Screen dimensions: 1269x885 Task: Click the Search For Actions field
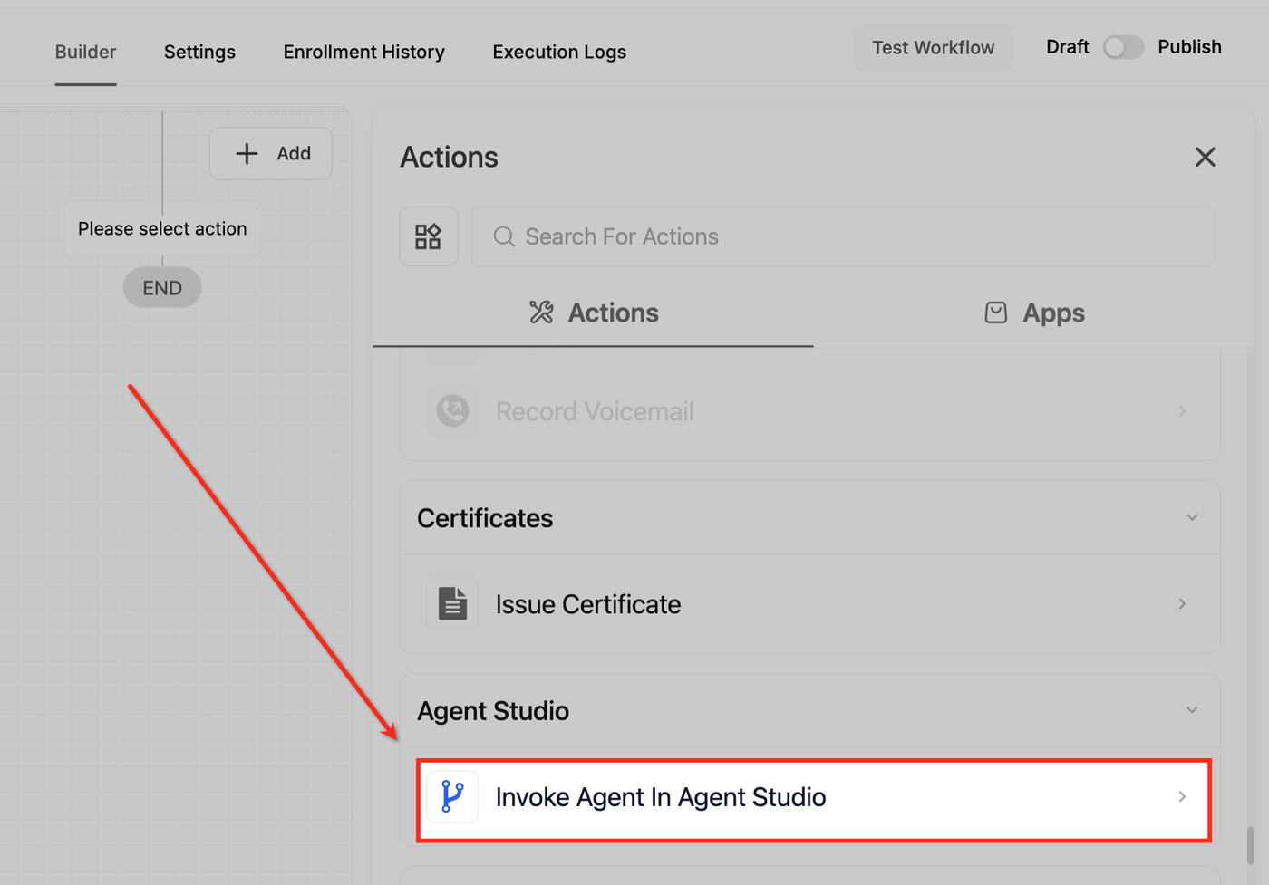point(843,236)
